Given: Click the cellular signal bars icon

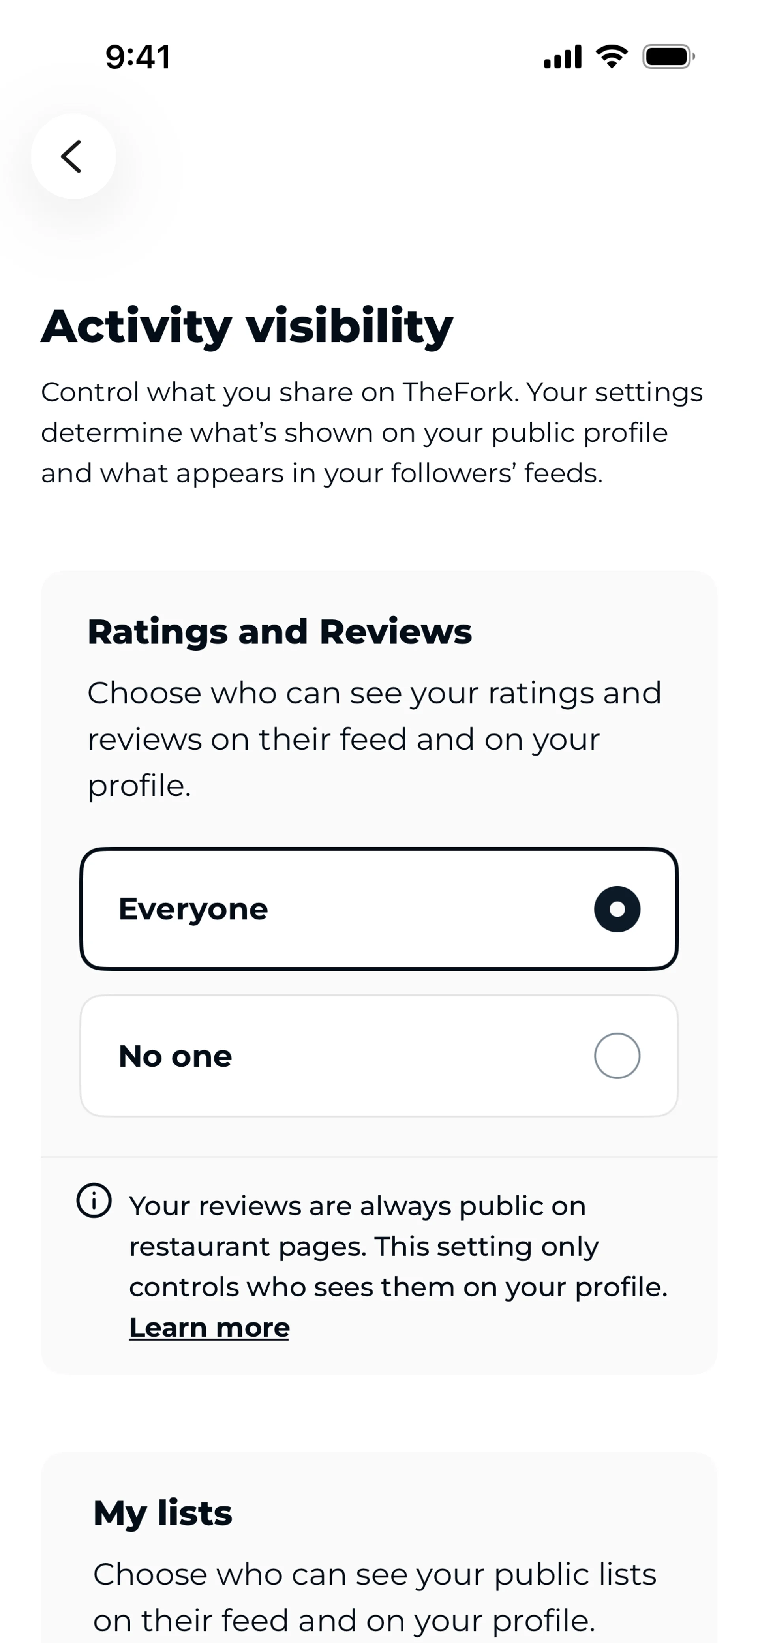Looking at the screenshot, I should pyautogui.click(x=562, y=57).
